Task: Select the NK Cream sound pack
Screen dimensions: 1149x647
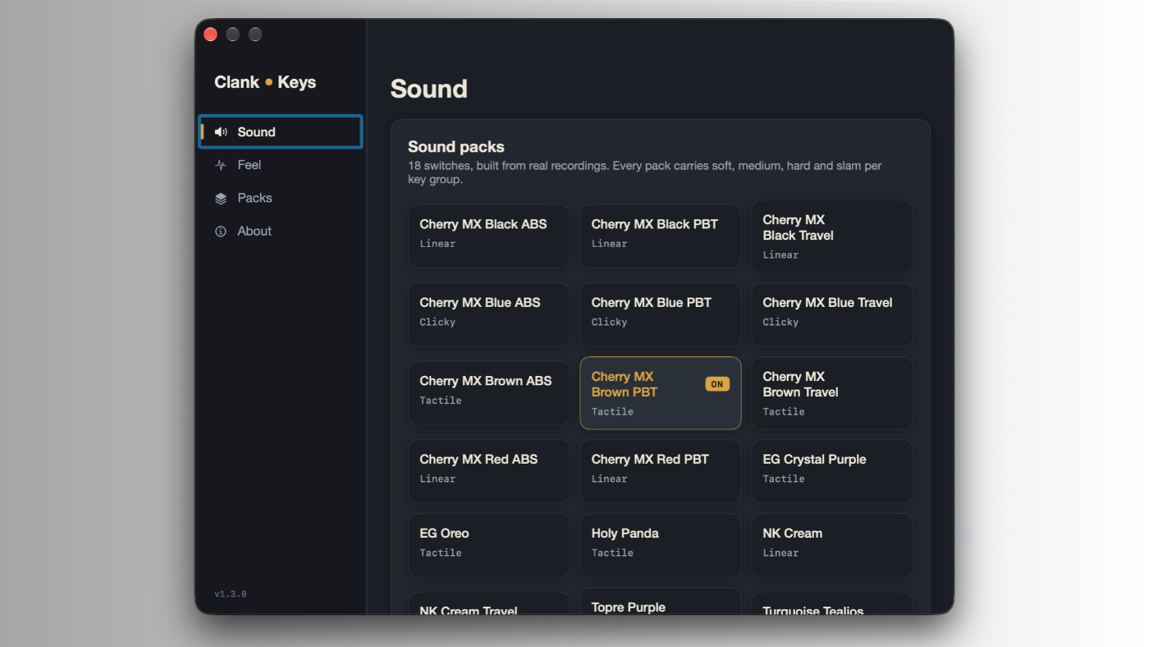Action: [x=832, y=545]
